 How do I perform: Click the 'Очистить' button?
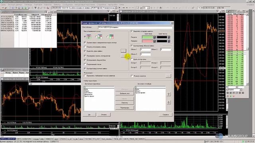(x=125, y=102)
